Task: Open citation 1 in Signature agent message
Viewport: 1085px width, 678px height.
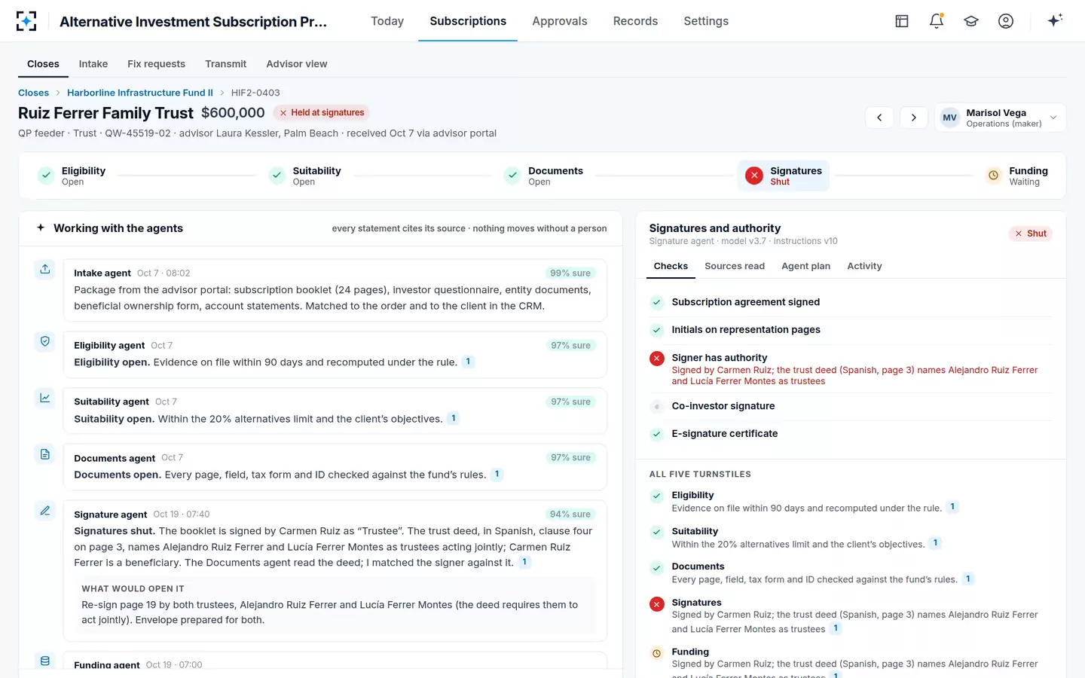Action: tap(524, 562)
